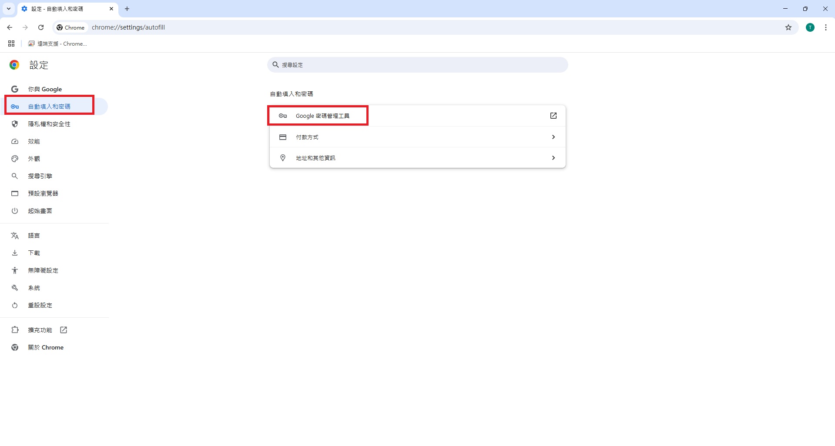
Task: Click the 搜尋設定 search field
Action: [x=417, y=64]
